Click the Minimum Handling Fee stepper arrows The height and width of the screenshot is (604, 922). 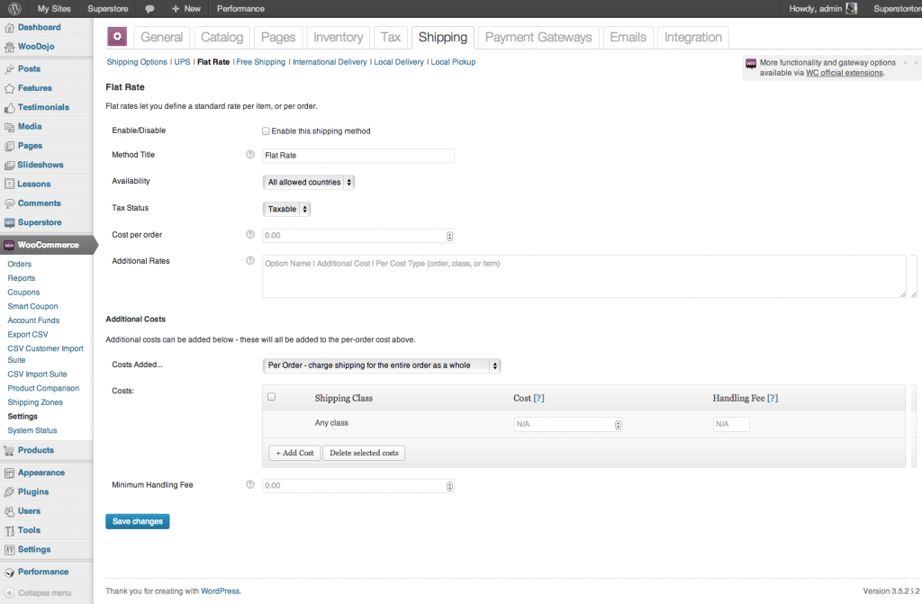click(450, 486)
